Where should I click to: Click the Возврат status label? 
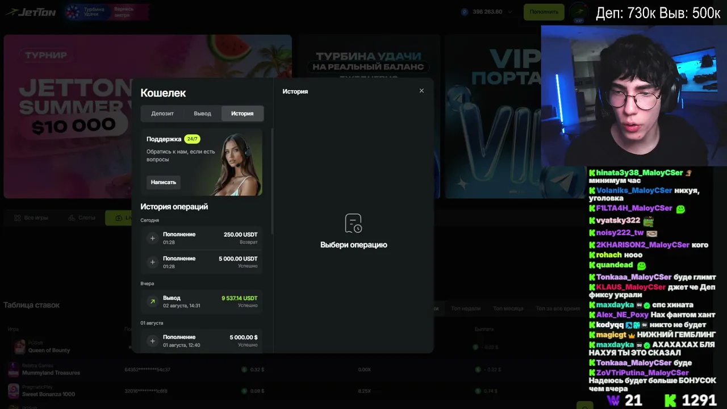(249, 243)
